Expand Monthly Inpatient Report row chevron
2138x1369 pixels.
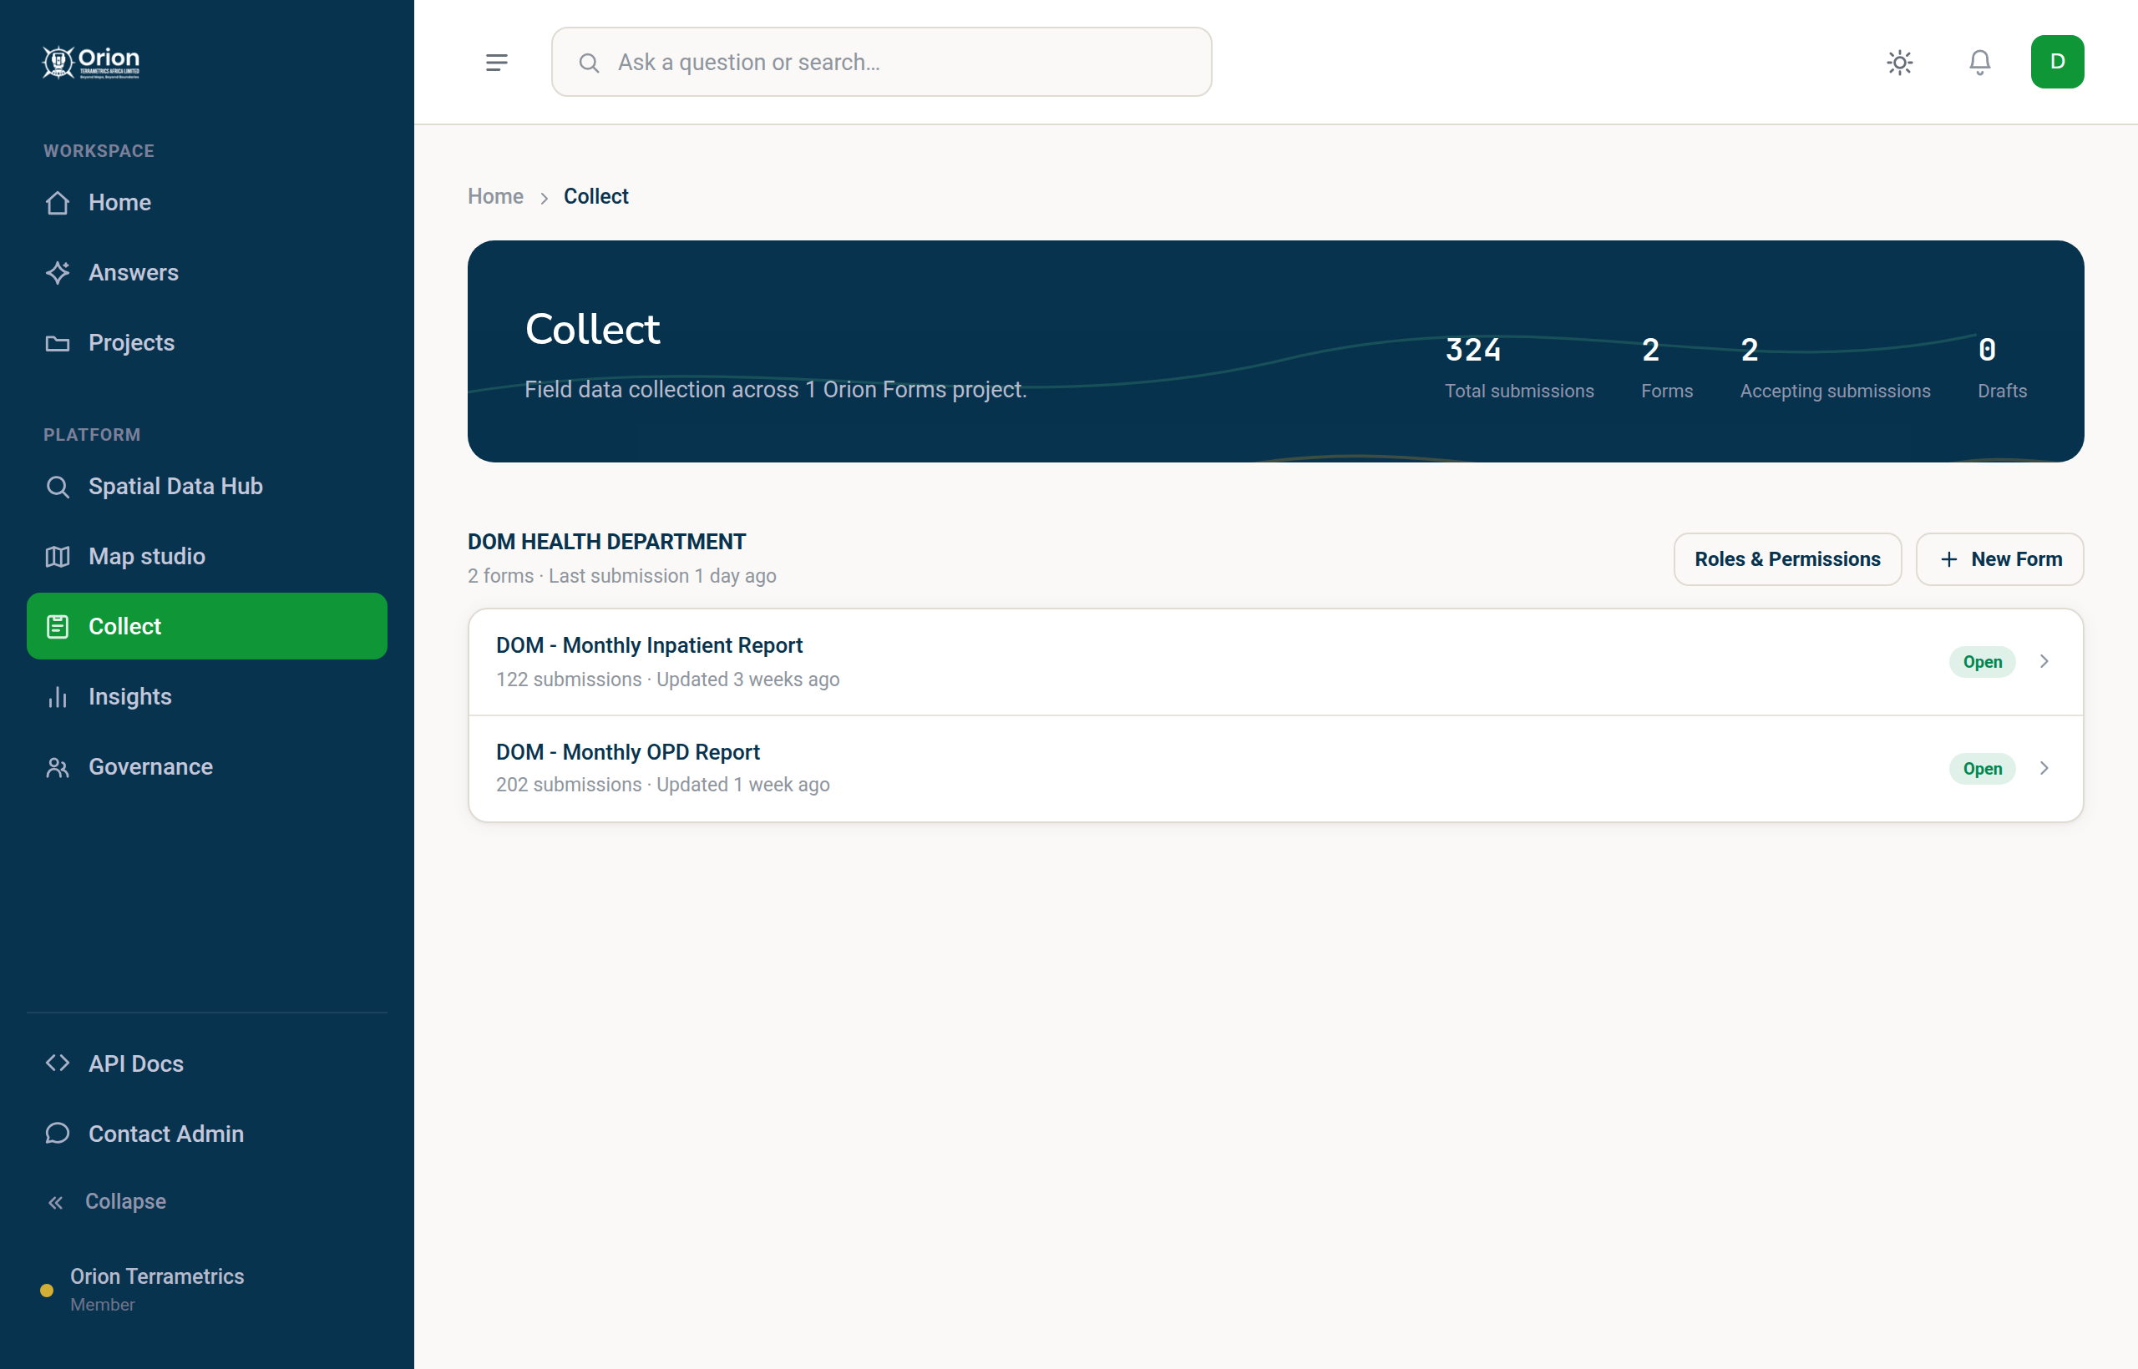tap(2044, 661)
